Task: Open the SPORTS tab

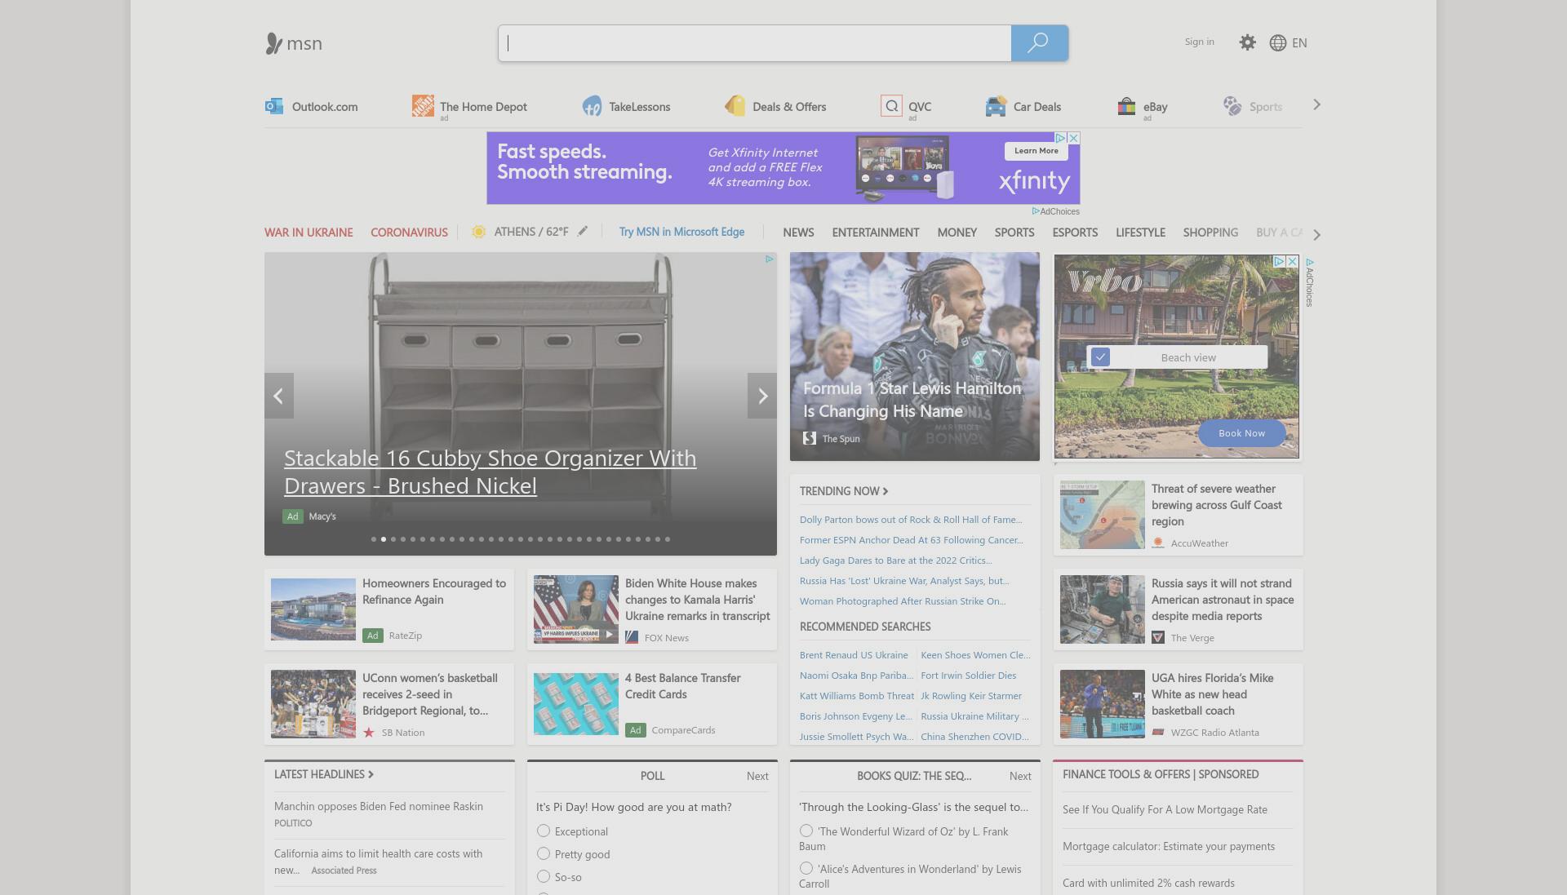Action: (x=1014, y=233)
